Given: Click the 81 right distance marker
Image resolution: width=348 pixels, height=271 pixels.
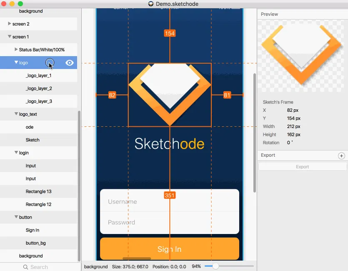Looking at the screenshot, I should [x=227, y=95].
